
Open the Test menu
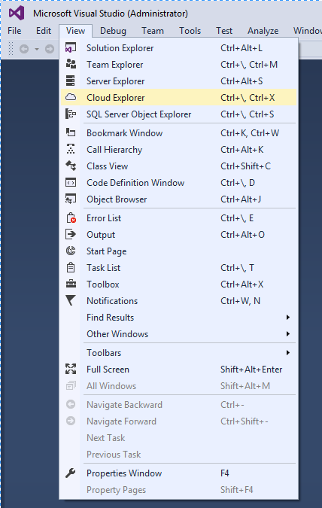[224, 31]
